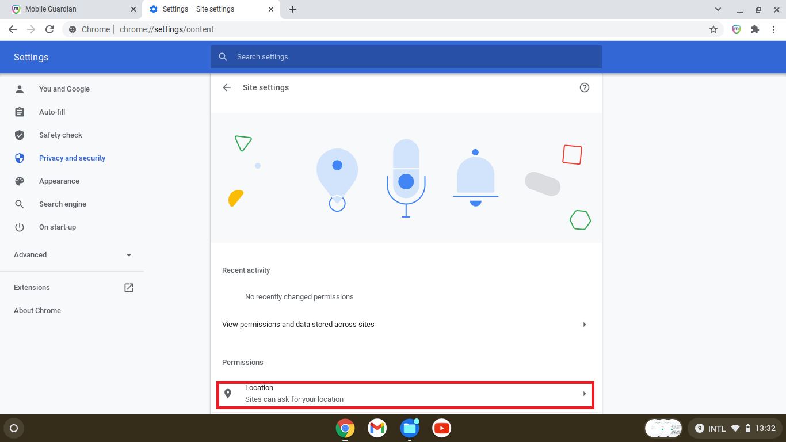Image resolution: width=786 pixels, height=442 pixels.
Task: Click the recent screenshots preview on the shelf
Action: pos(663,428)
